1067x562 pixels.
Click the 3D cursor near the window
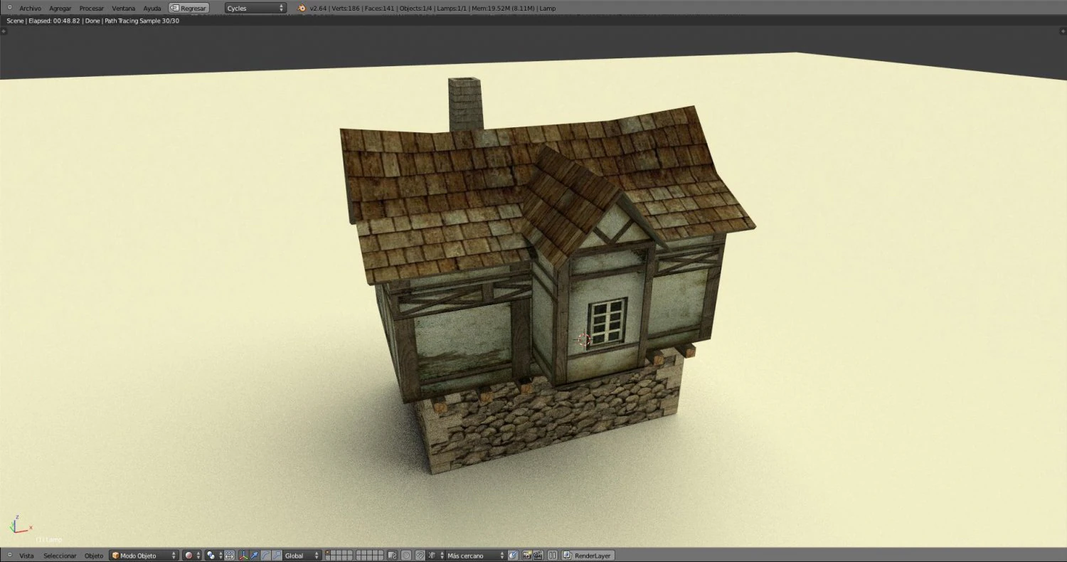tap(585, 340)
